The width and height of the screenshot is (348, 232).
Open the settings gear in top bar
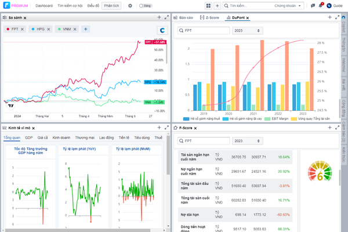pos(130,6)
